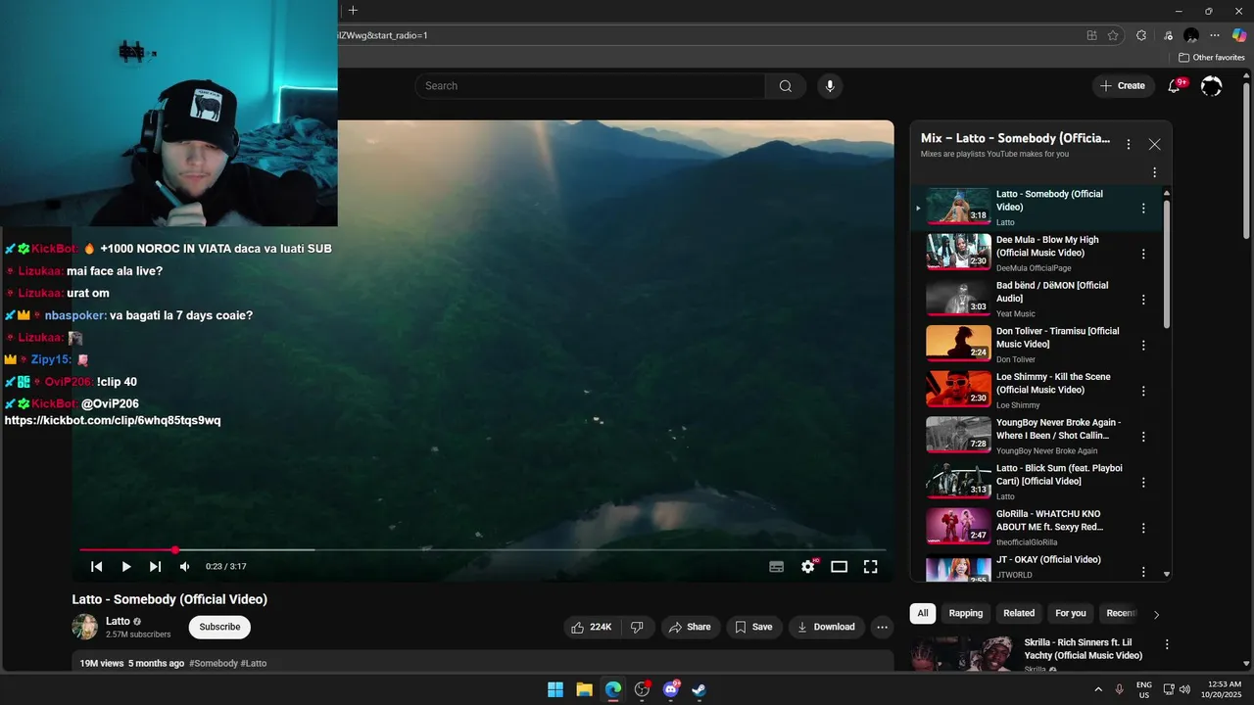This screenshot has width=1254, height=705.
Task: Open options for Latto - Blick Sum item
Action: pos(1142,482)
